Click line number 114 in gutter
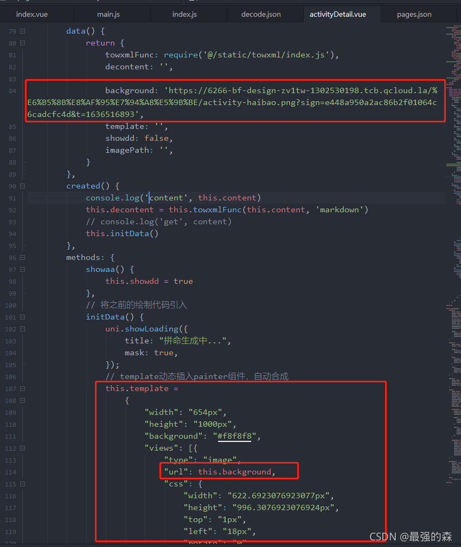This screenshot has width=461, height=547. click(10, 472)
